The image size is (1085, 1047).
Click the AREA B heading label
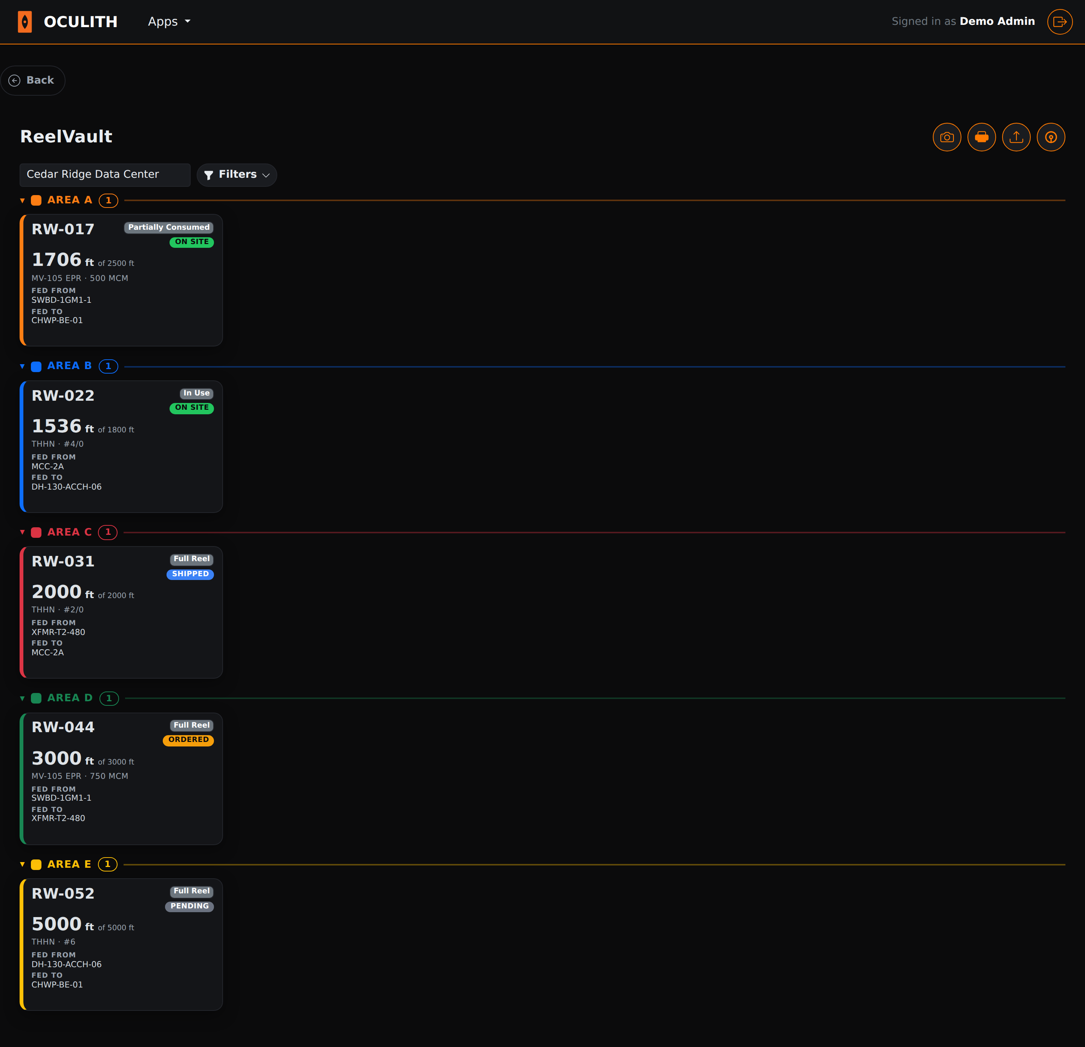pos(70,366)
